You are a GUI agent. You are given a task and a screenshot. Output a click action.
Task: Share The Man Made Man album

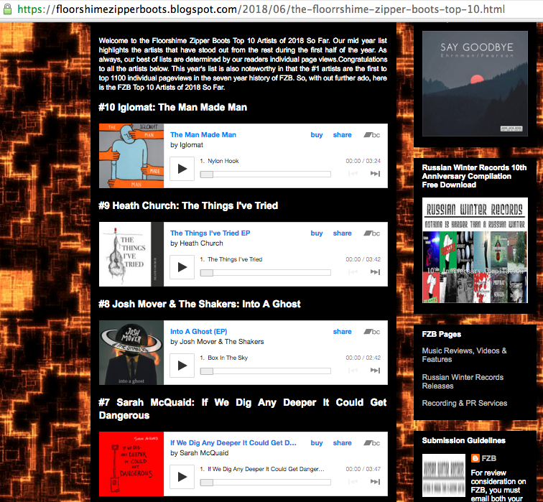coord(342,135)
